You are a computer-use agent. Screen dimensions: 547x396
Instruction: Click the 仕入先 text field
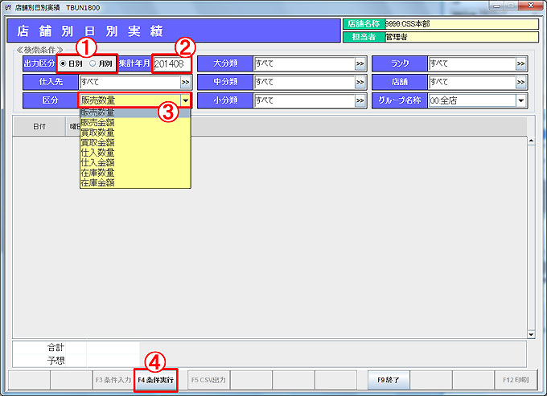[130, 83]
